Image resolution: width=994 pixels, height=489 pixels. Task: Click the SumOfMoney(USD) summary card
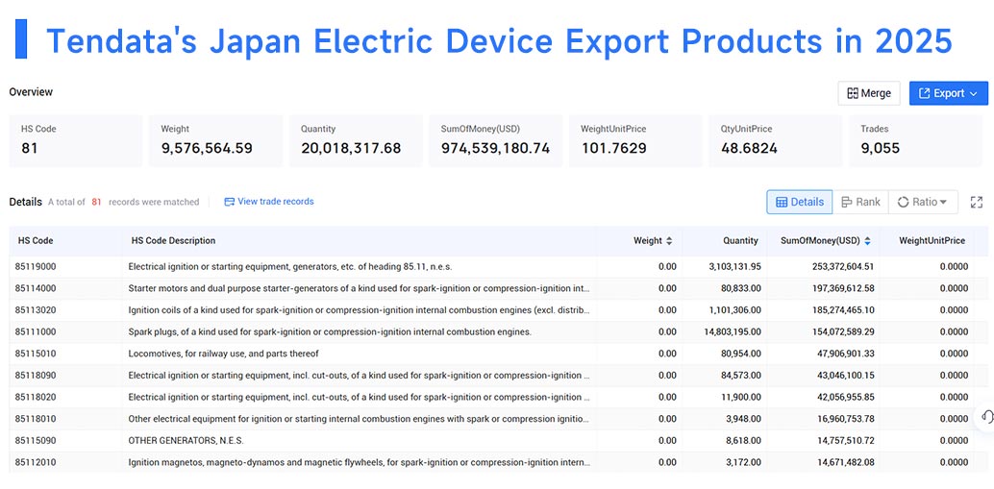click(496, 140)
